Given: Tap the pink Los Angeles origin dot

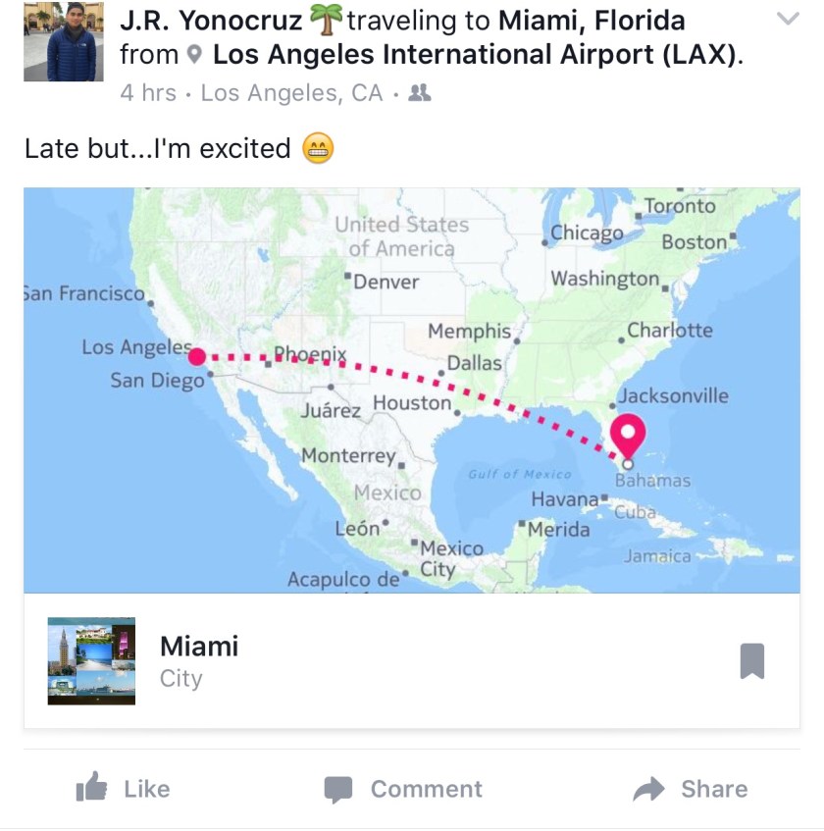Looking at the screenshot, I should coord(196,356).
